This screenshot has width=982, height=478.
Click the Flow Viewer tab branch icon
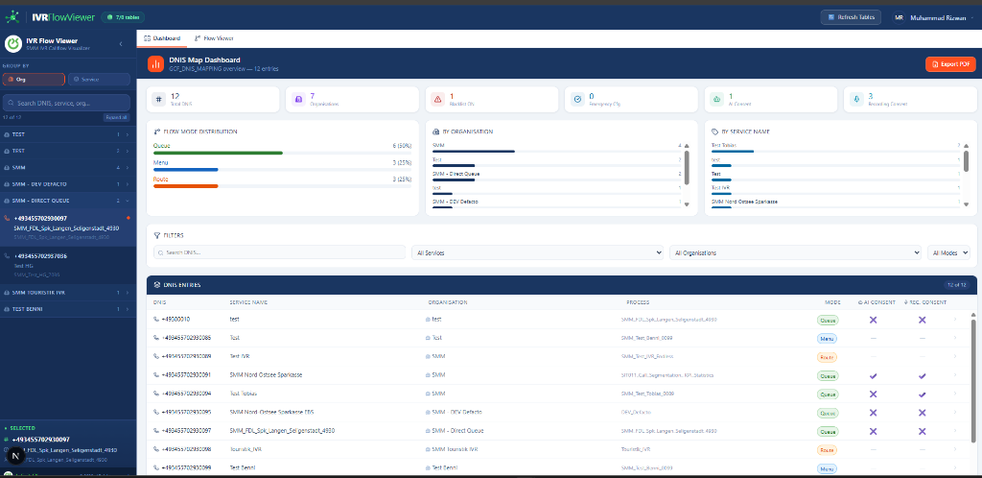(x=198, y=38)
